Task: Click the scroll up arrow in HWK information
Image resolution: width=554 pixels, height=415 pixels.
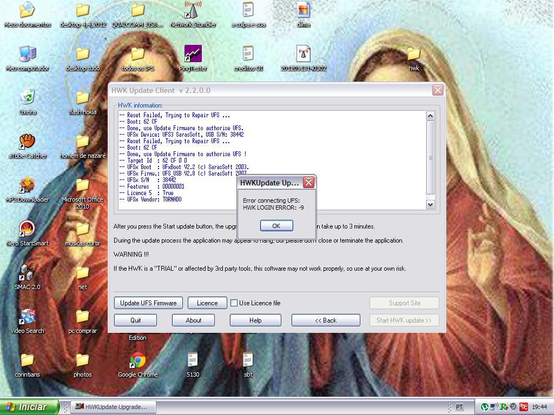Action: point(430,116)
